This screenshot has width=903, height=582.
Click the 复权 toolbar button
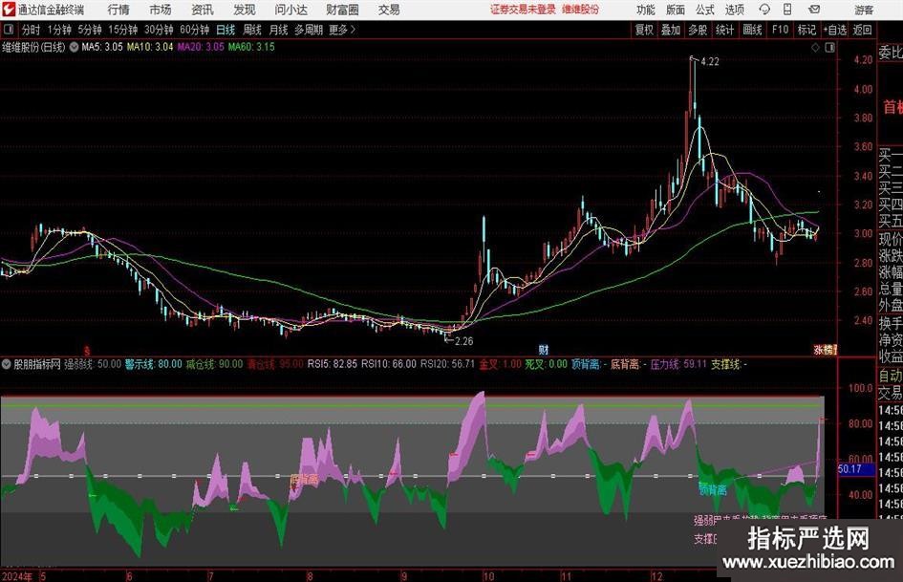tap(644, 30)
